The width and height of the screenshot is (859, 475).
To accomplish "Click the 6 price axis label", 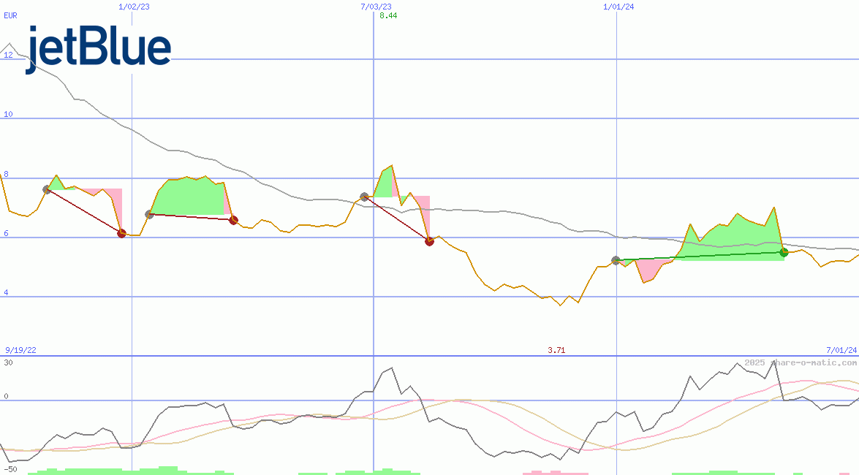I will [x=6, y=233].
